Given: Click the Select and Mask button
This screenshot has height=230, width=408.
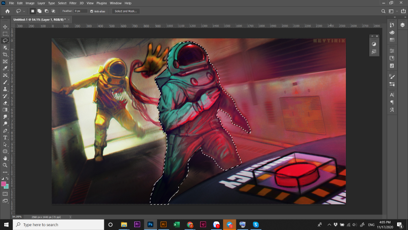Looking at the screenshot, I should tap(126, 11).
